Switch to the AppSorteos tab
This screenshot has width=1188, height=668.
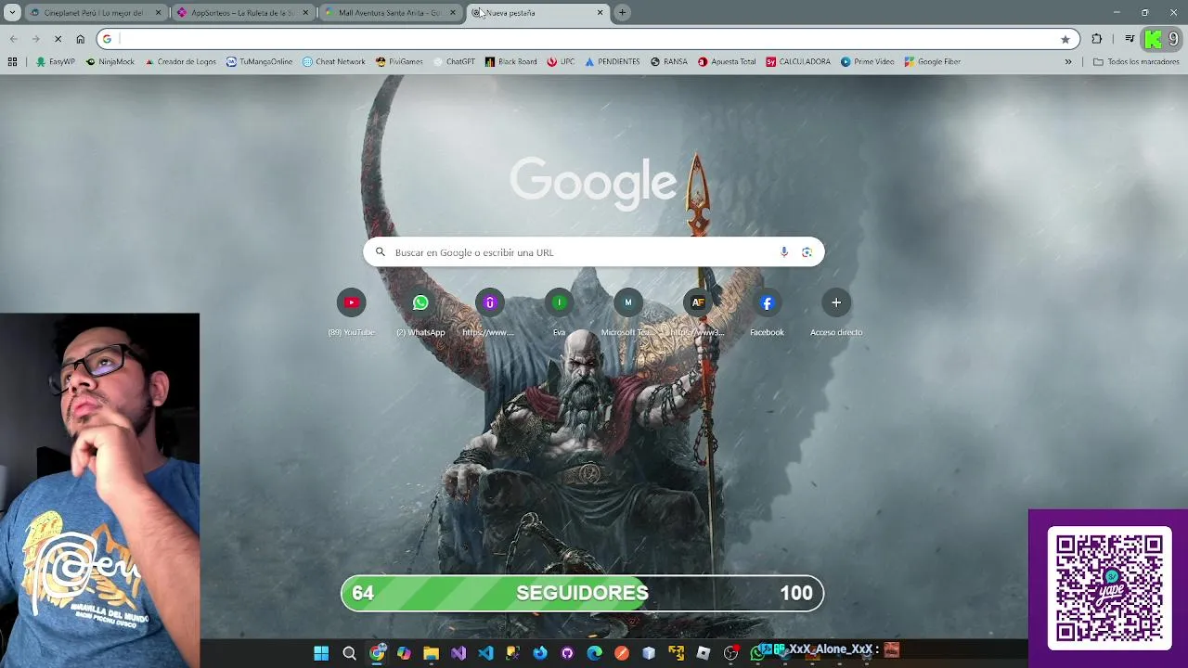point(243,13)
